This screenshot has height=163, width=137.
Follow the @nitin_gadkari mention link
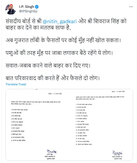(60, 21)
